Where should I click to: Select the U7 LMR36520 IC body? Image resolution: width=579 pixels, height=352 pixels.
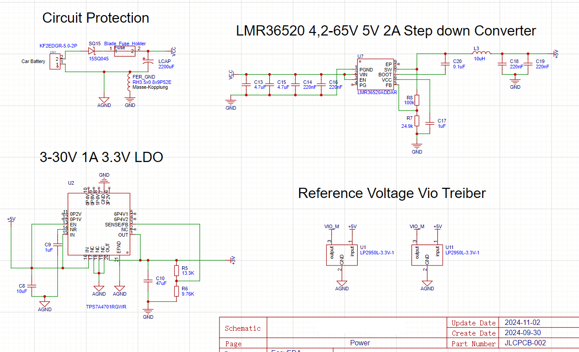375,75
